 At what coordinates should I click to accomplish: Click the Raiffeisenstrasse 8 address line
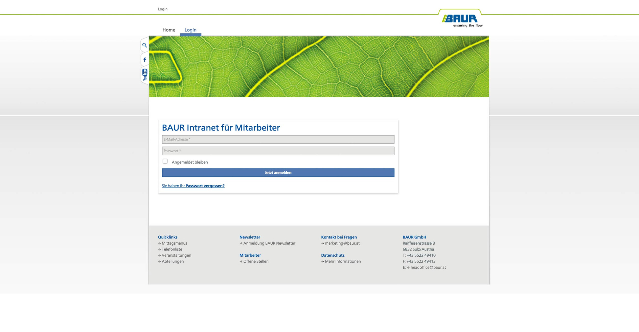click(x=419, y=243)
